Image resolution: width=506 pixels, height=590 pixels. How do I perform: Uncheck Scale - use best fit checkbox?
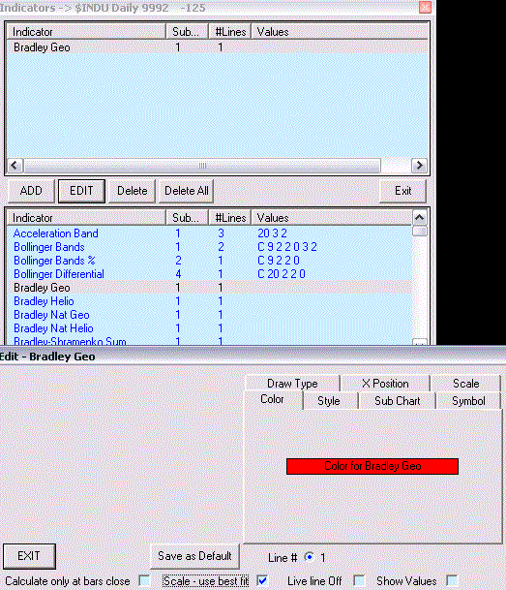[262, 580]
